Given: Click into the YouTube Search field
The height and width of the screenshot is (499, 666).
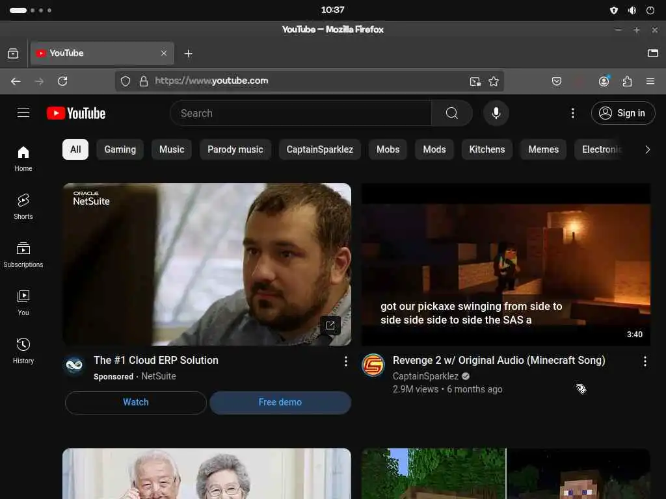Looking at the screenshot, I should pyautogui.click(x=300, y=113).
